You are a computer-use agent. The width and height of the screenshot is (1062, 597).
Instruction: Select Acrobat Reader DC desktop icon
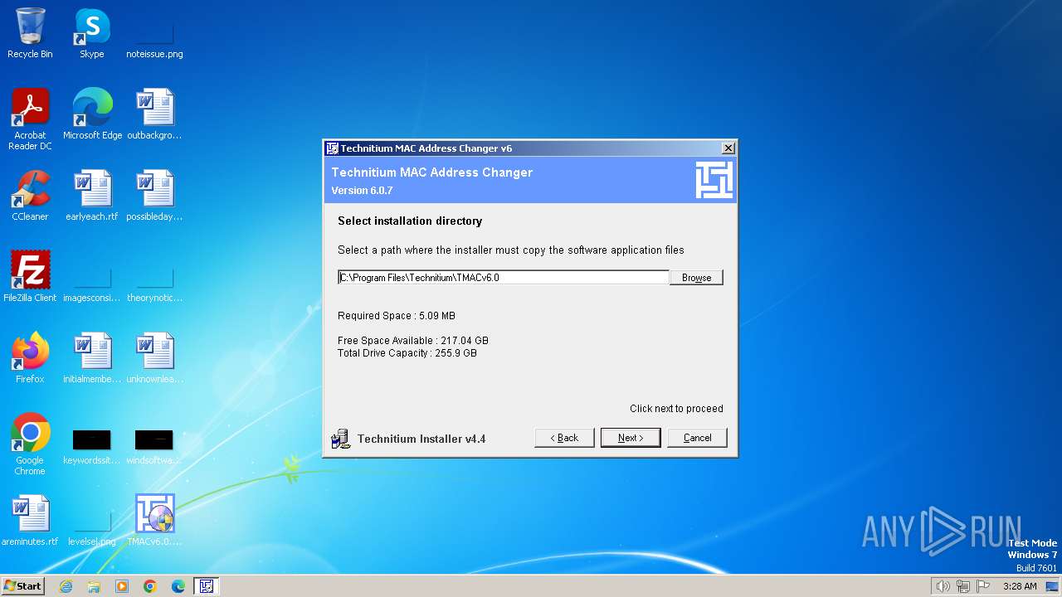(30, 119)
